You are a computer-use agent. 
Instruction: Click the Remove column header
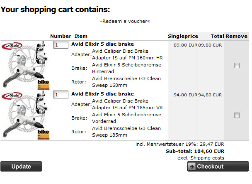point(237,36)
